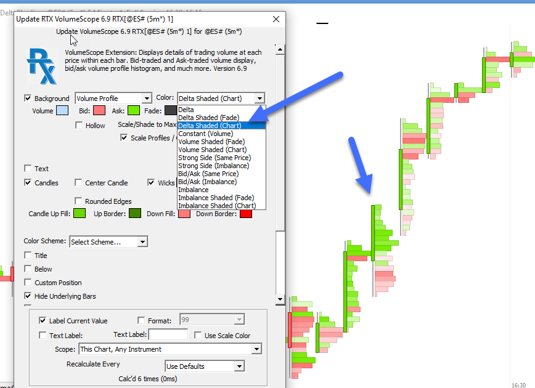Select Strong Side (Imbalance) option
Image resolution: width=535 pixels, height=388 pixels.
pyautogui.click(x=221, y=166)
